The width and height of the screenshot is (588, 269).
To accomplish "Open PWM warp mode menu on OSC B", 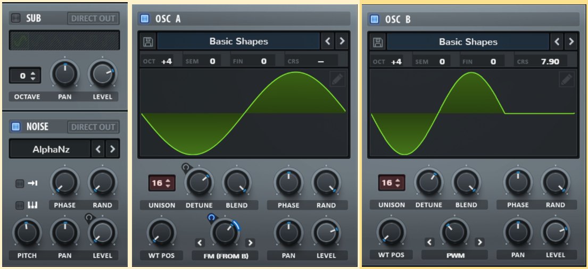I will [454, 256].
